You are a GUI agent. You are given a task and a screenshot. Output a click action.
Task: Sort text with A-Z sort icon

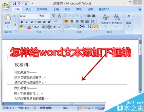(x=89, y=27)
